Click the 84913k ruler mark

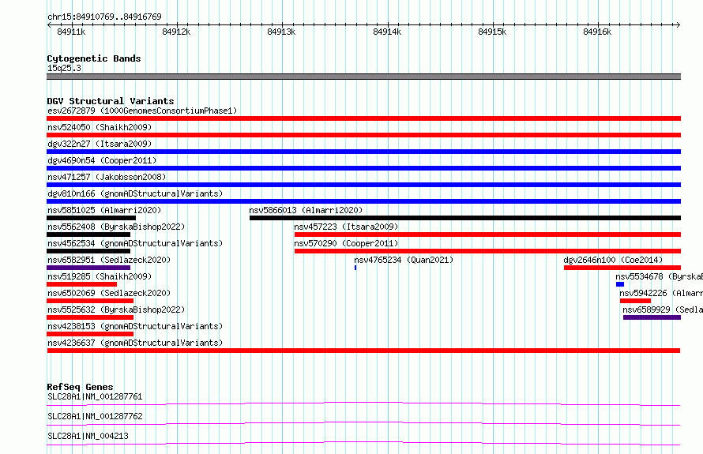click(281, 32)
